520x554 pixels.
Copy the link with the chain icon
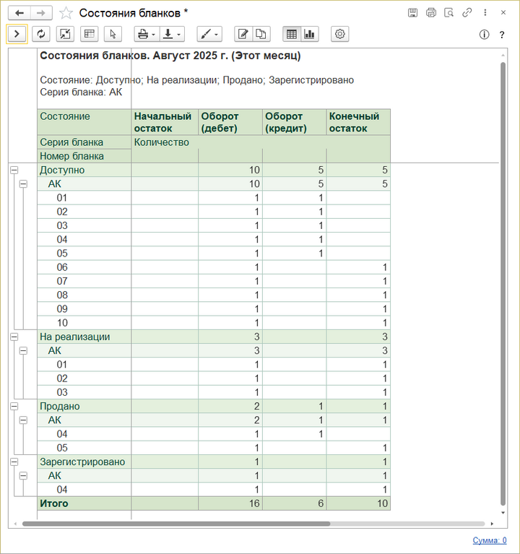coord(467,13)
